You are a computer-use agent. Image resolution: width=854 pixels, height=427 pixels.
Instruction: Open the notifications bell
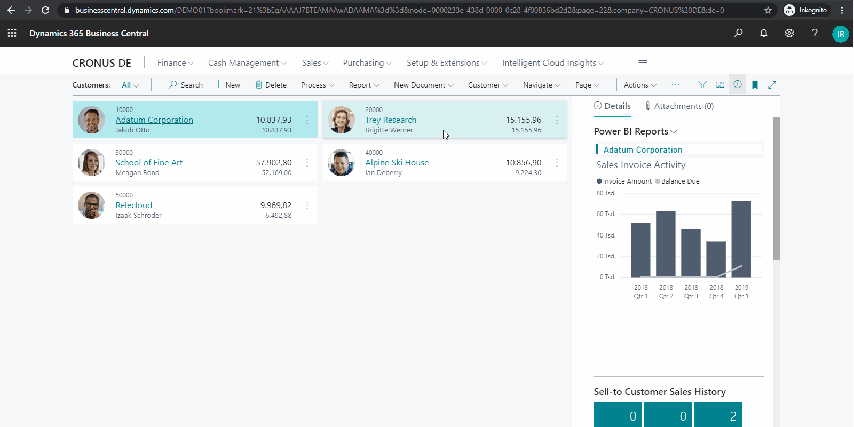coord(764,33)
